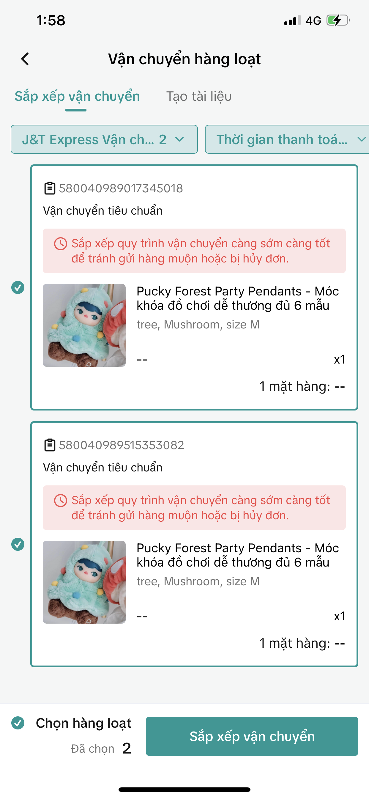Viewport: 369px width, 799px height.
Task: Tap the cellular signal strength icon
Action: (x=292, y=21)
